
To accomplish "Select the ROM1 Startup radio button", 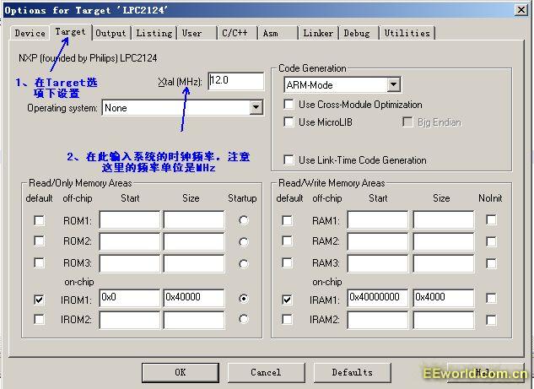I will (x=244, y=220).
